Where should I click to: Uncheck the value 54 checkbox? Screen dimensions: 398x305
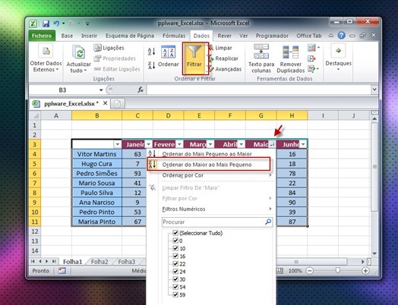175,287
